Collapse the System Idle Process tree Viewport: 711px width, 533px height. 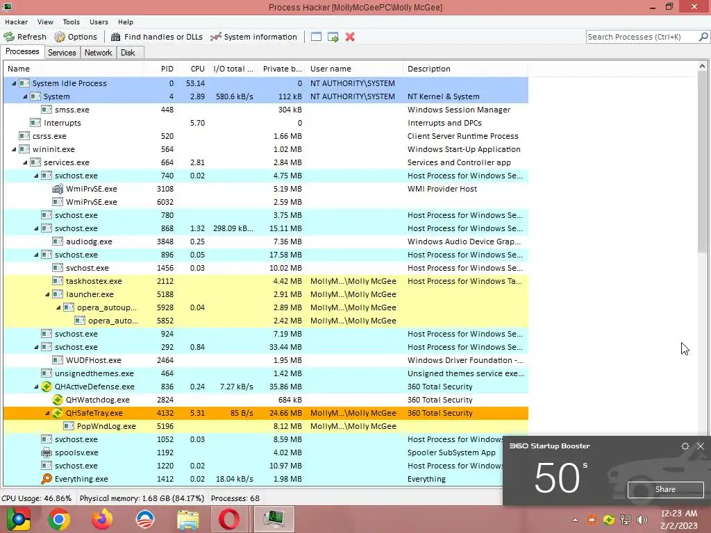[14, 83]
